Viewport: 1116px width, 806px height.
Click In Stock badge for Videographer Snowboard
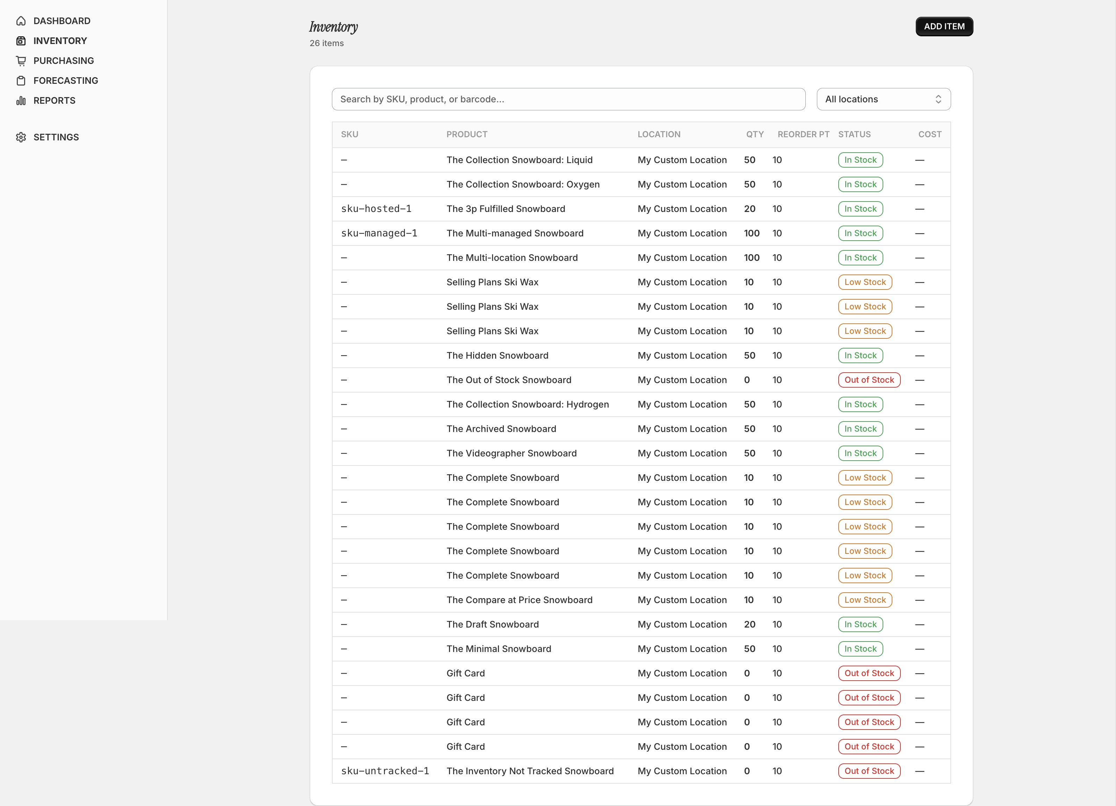(x=860, y=453)
